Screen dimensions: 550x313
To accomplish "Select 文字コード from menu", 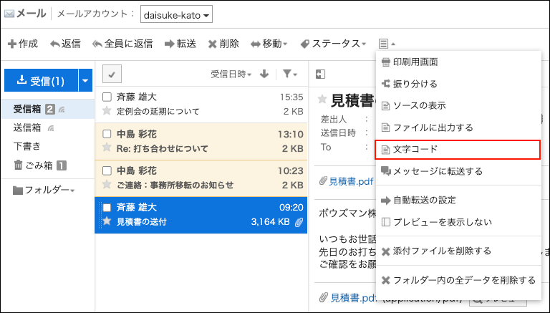I will (458, 150).
